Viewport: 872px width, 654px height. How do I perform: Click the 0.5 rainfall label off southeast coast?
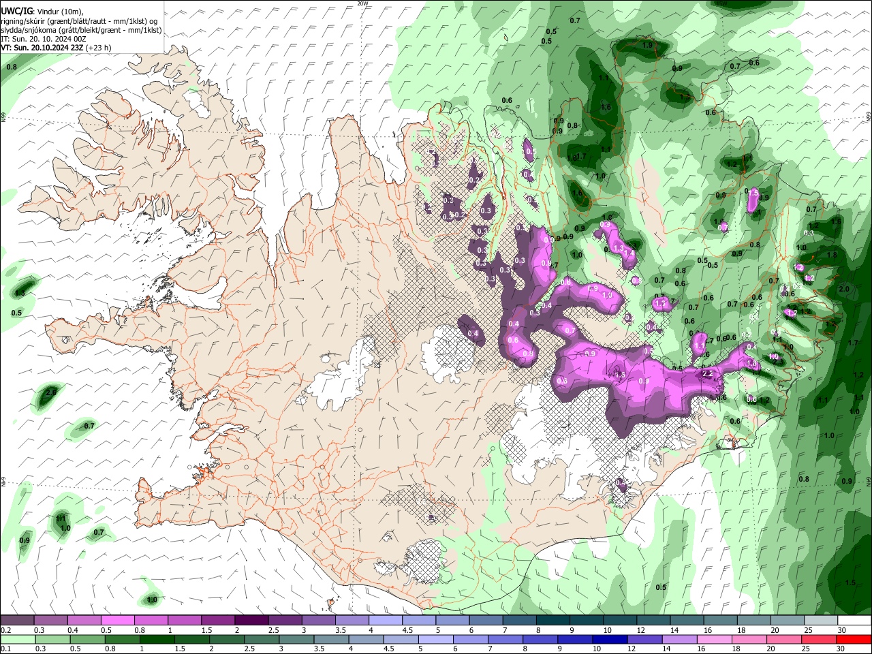(661, 587)
